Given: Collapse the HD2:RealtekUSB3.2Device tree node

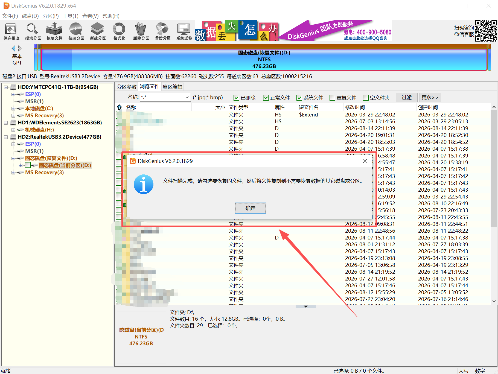Looking at the screenshot, I should pos(6,137).
